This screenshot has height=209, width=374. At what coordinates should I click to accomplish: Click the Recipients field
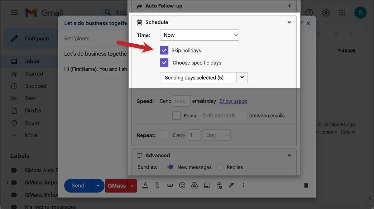tap(96, 39)
